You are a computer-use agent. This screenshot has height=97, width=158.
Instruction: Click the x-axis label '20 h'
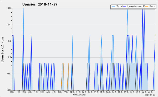132,92
